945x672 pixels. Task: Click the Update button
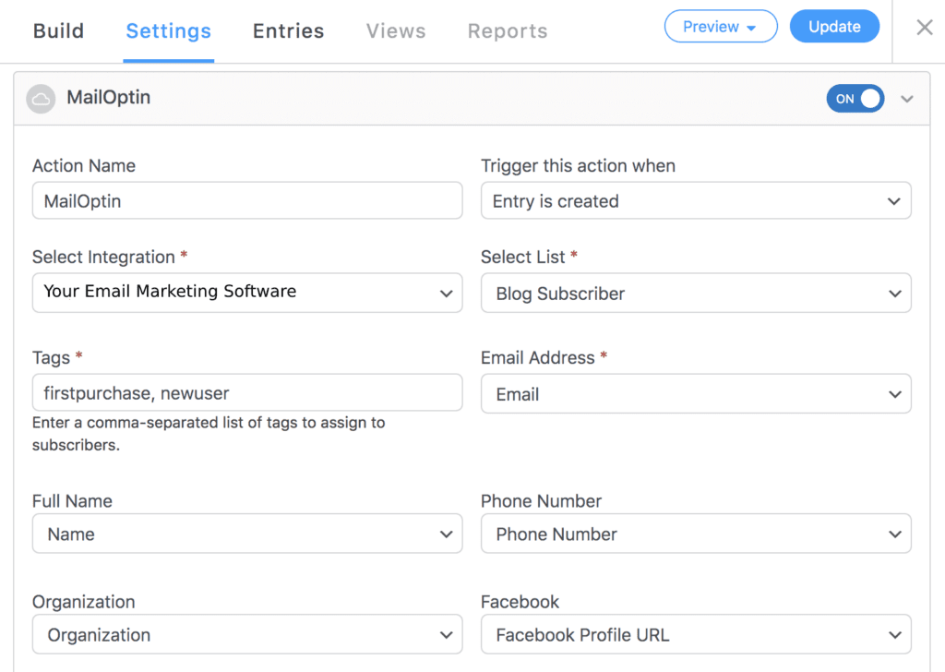pos(834,26)
